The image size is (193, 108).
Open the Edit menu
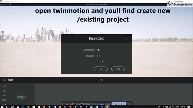[x=6, y=4]
